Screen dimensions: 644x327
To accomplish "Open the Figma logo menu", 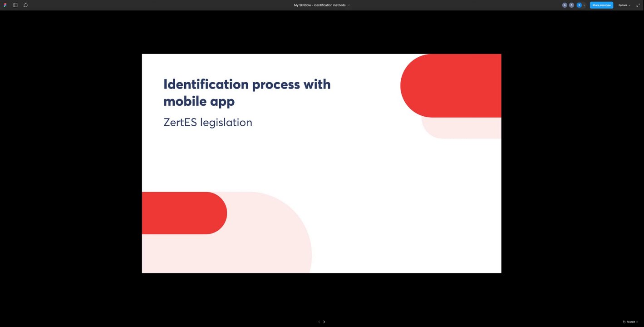I will coord(5,5).
